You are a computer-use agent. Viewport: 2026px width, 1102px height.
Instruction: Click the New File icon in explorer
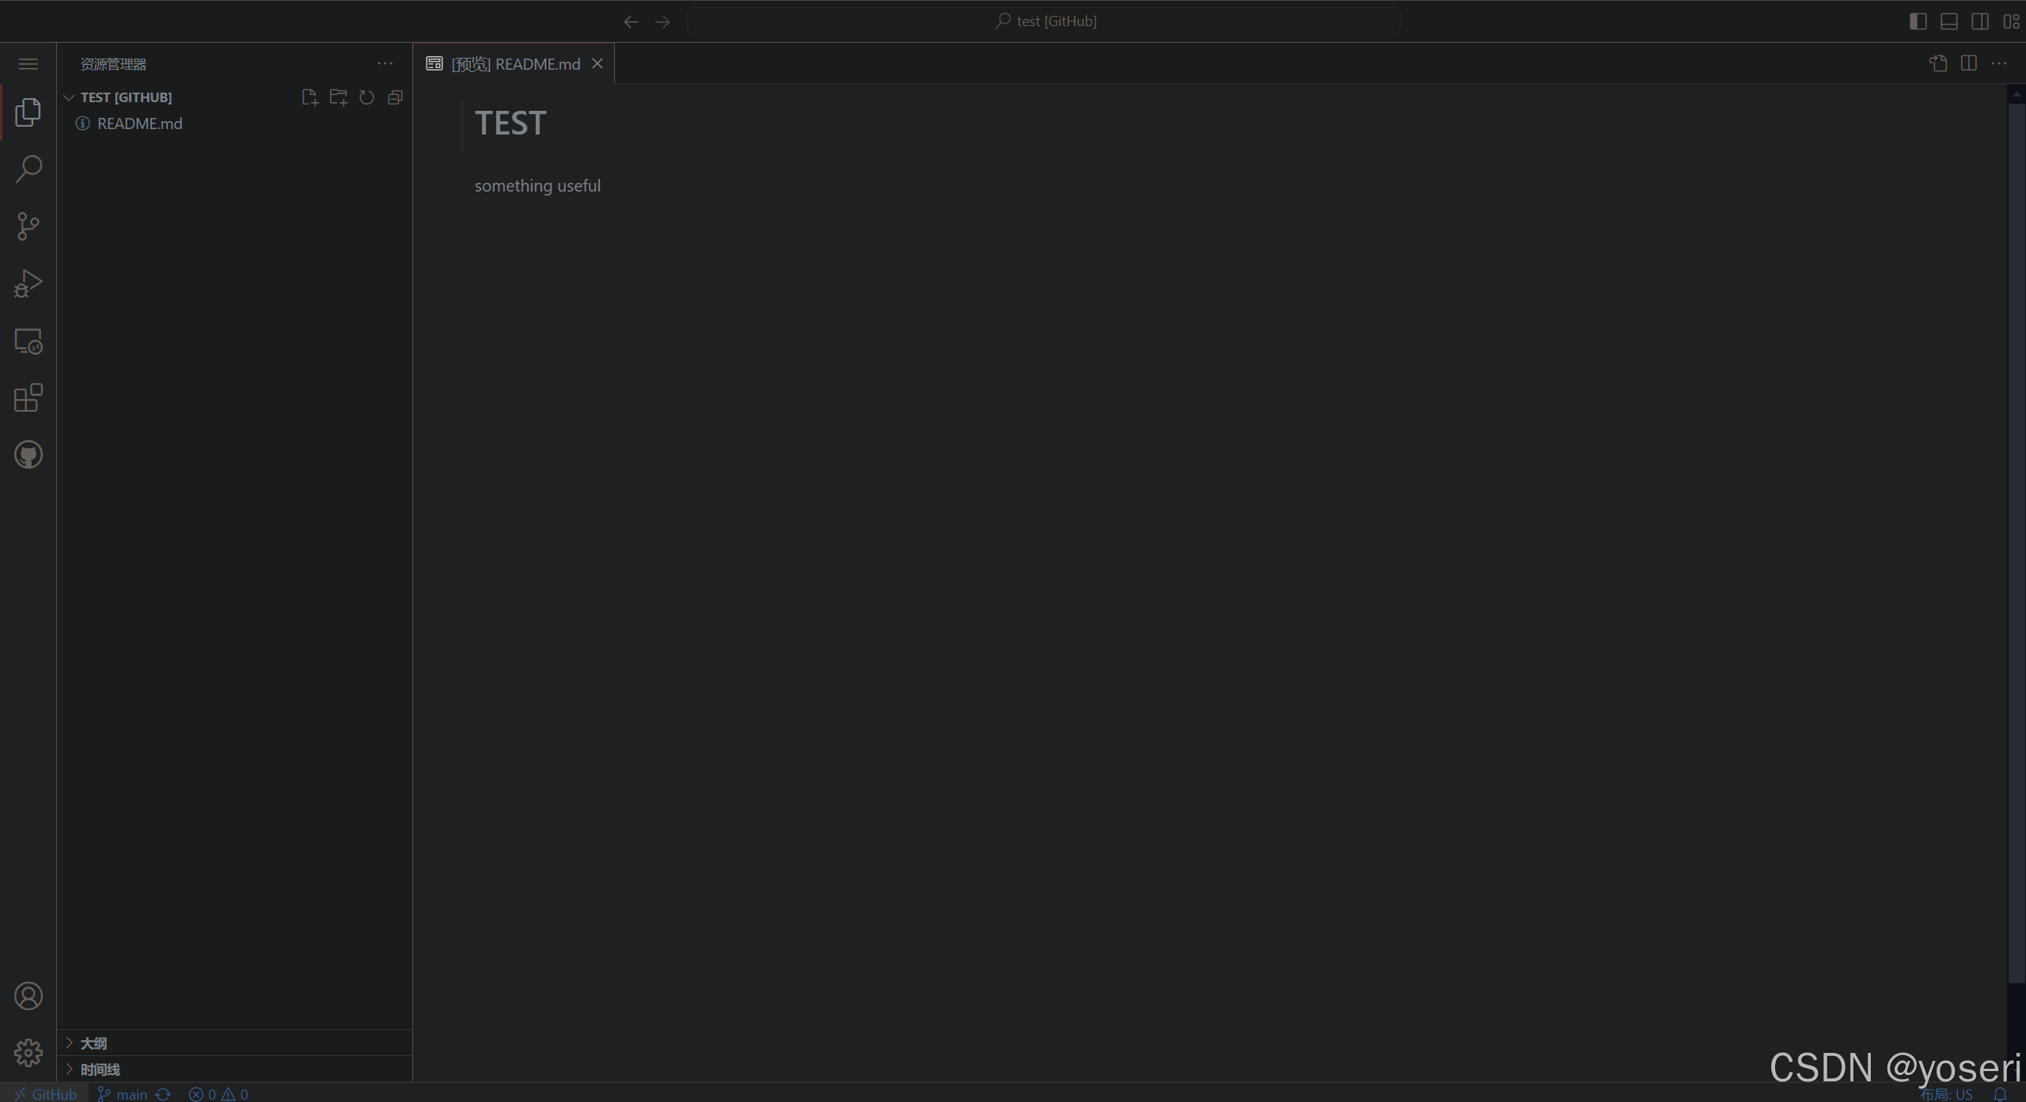pyautogui.click(x=309, y=97)
